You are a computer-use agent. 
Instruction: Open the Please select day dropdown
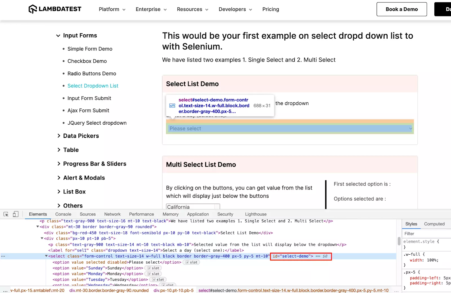[x=290, y=129]
